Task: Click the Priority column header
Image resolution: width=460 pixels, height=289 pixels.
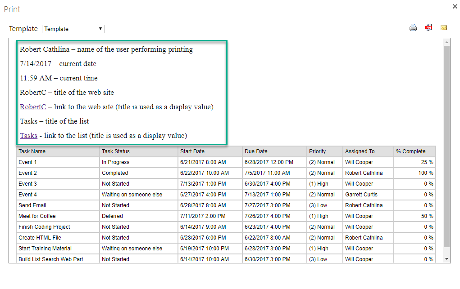Action: (325, 151)
